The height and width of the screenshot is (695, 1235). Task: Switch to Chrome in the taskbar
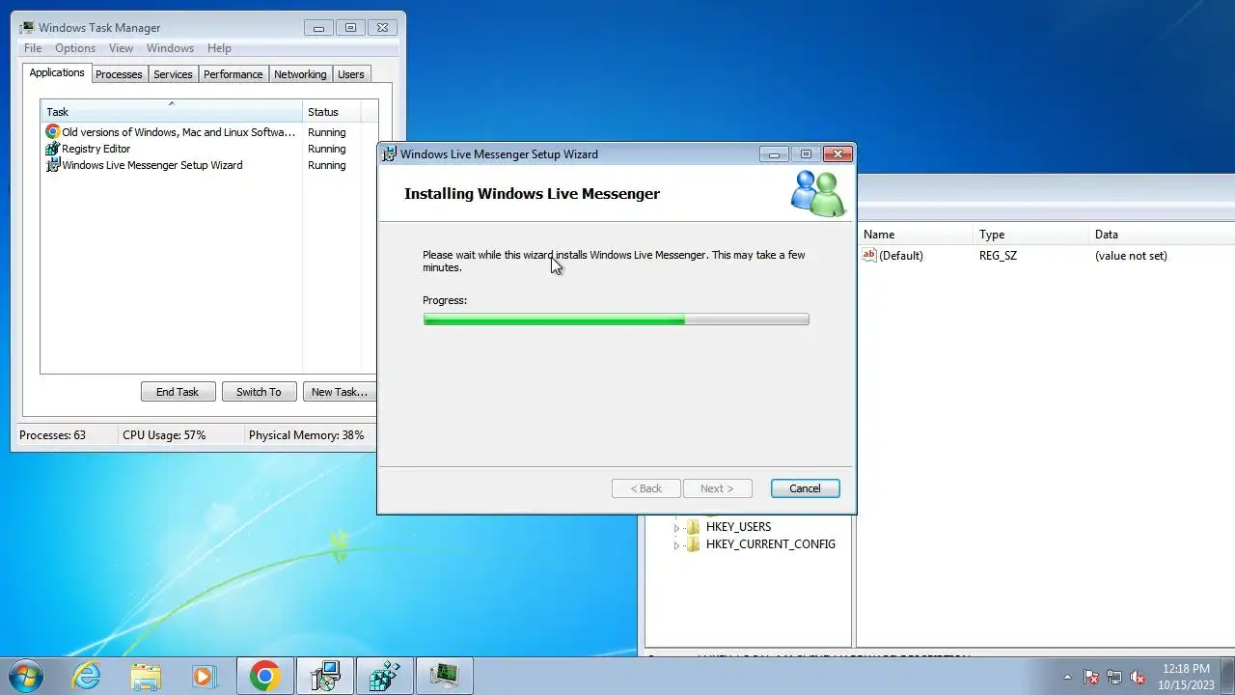pyautogui.click(x=265, y=676)
